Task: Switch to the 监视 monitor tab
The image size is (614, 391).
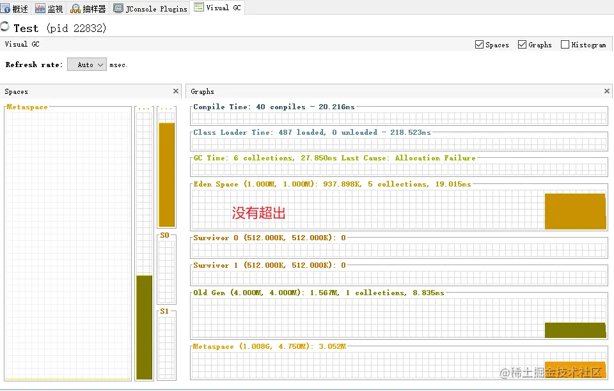Action: click(49, 8)
